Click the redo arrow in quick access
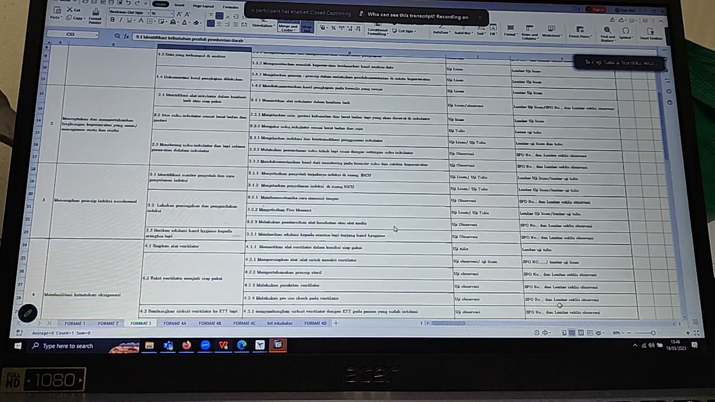Image resolution: width=715 pixels, height=402 pixels. (x=137, y=3)
